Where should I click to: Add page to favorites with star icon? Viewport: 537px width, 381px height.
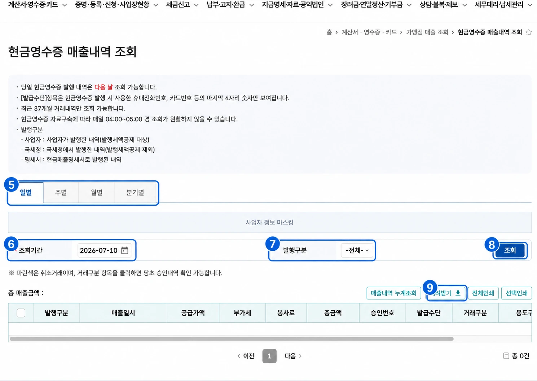[529, 32]
